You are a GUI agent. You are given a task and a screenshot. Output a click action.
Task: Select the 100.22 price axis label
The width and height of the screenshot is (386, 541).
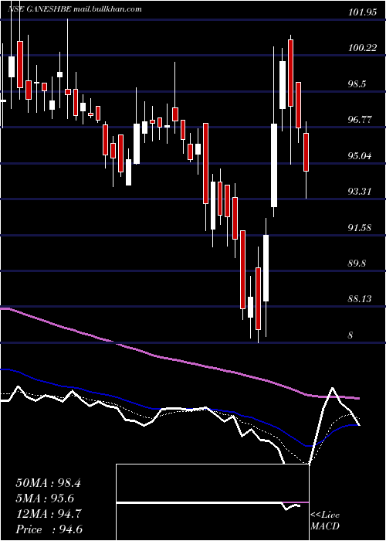[362, 48]
